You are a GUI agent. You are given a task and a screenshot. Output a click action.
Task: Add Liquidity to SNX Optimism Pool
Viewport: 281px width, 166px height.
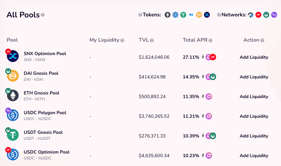(254, 57)
